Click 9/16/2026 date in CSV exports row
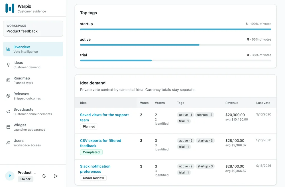 pos(264,140)
